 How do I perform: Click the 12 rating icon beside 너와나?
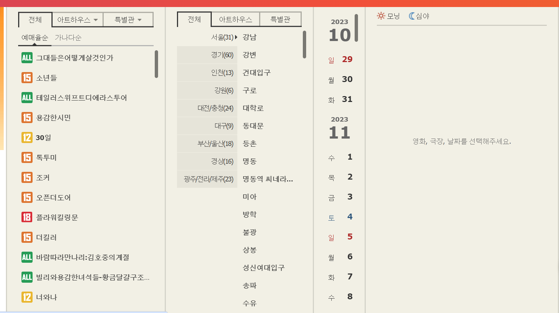(27, 297)
